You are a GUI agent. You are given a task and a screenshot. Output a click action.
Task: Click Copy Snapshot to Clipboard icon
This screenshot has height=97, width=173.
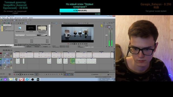[x=86, y=23]
